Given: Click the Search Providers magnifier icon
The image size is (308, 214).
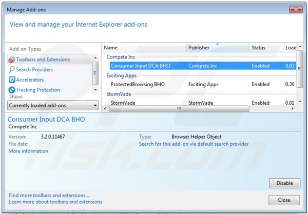Looking at the screenshot, I should point(12,70).
